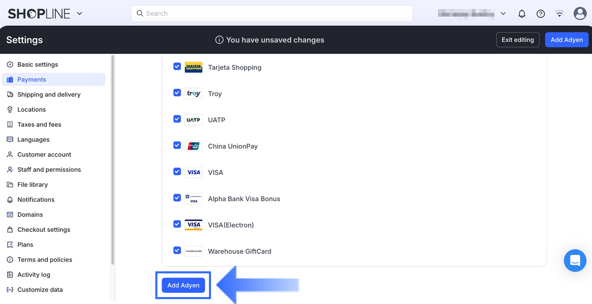Click into the Search field
Viewport: 592px width, 304px height.
tap(272, 13)
